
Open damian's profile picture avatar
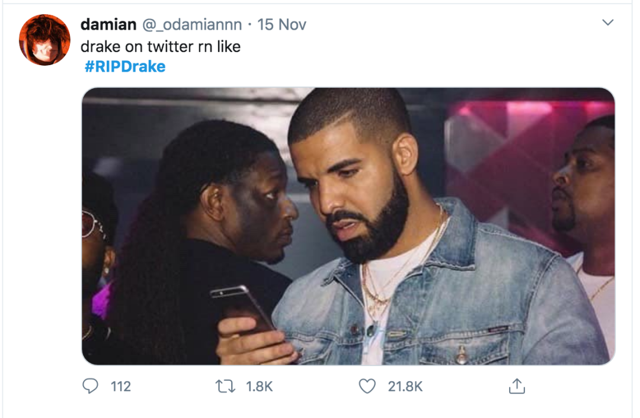click(x=45, y=40)
